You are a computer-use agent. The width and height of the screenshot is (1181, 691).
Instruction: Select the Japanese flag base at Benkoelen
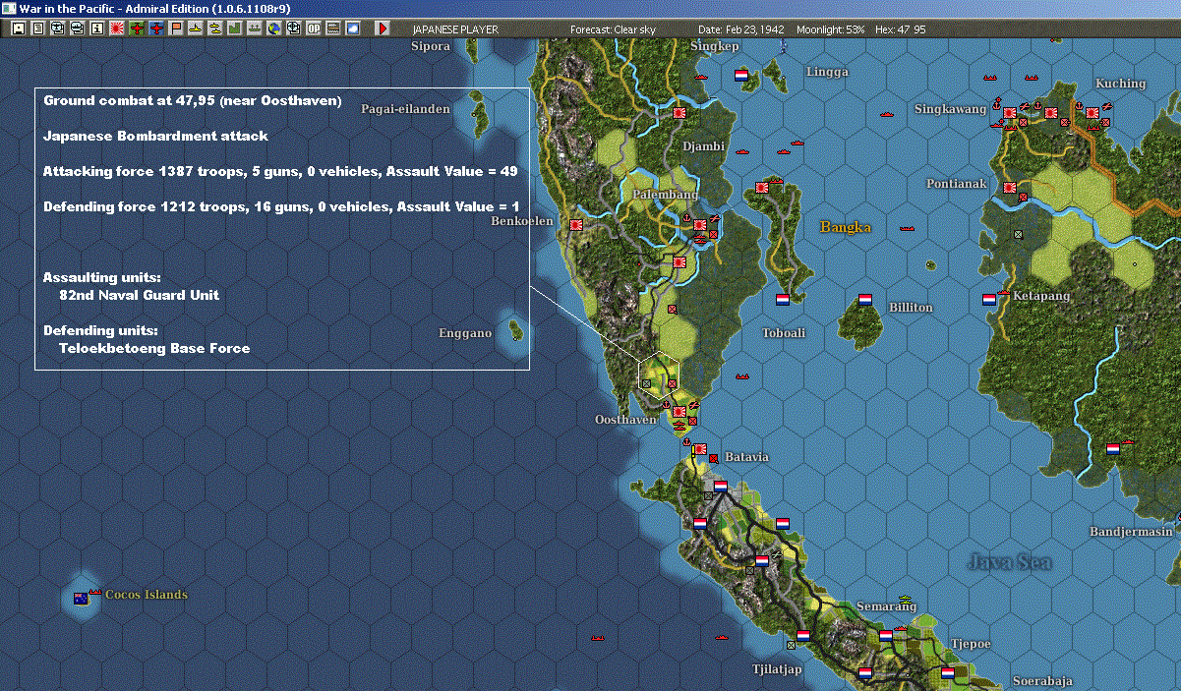(x=575, y=224)
